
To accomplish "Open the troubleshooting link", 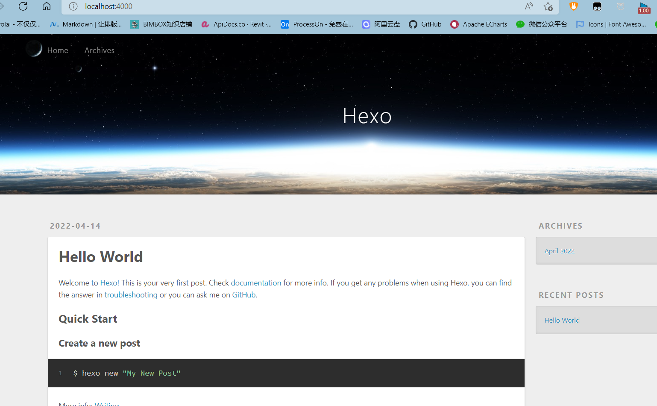I will 131,295.
